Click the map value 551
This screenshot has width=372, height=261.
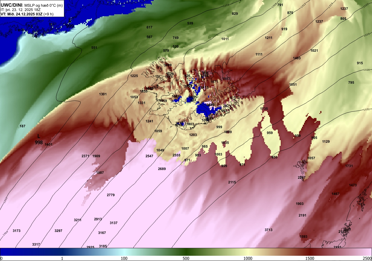coord(94,48)
